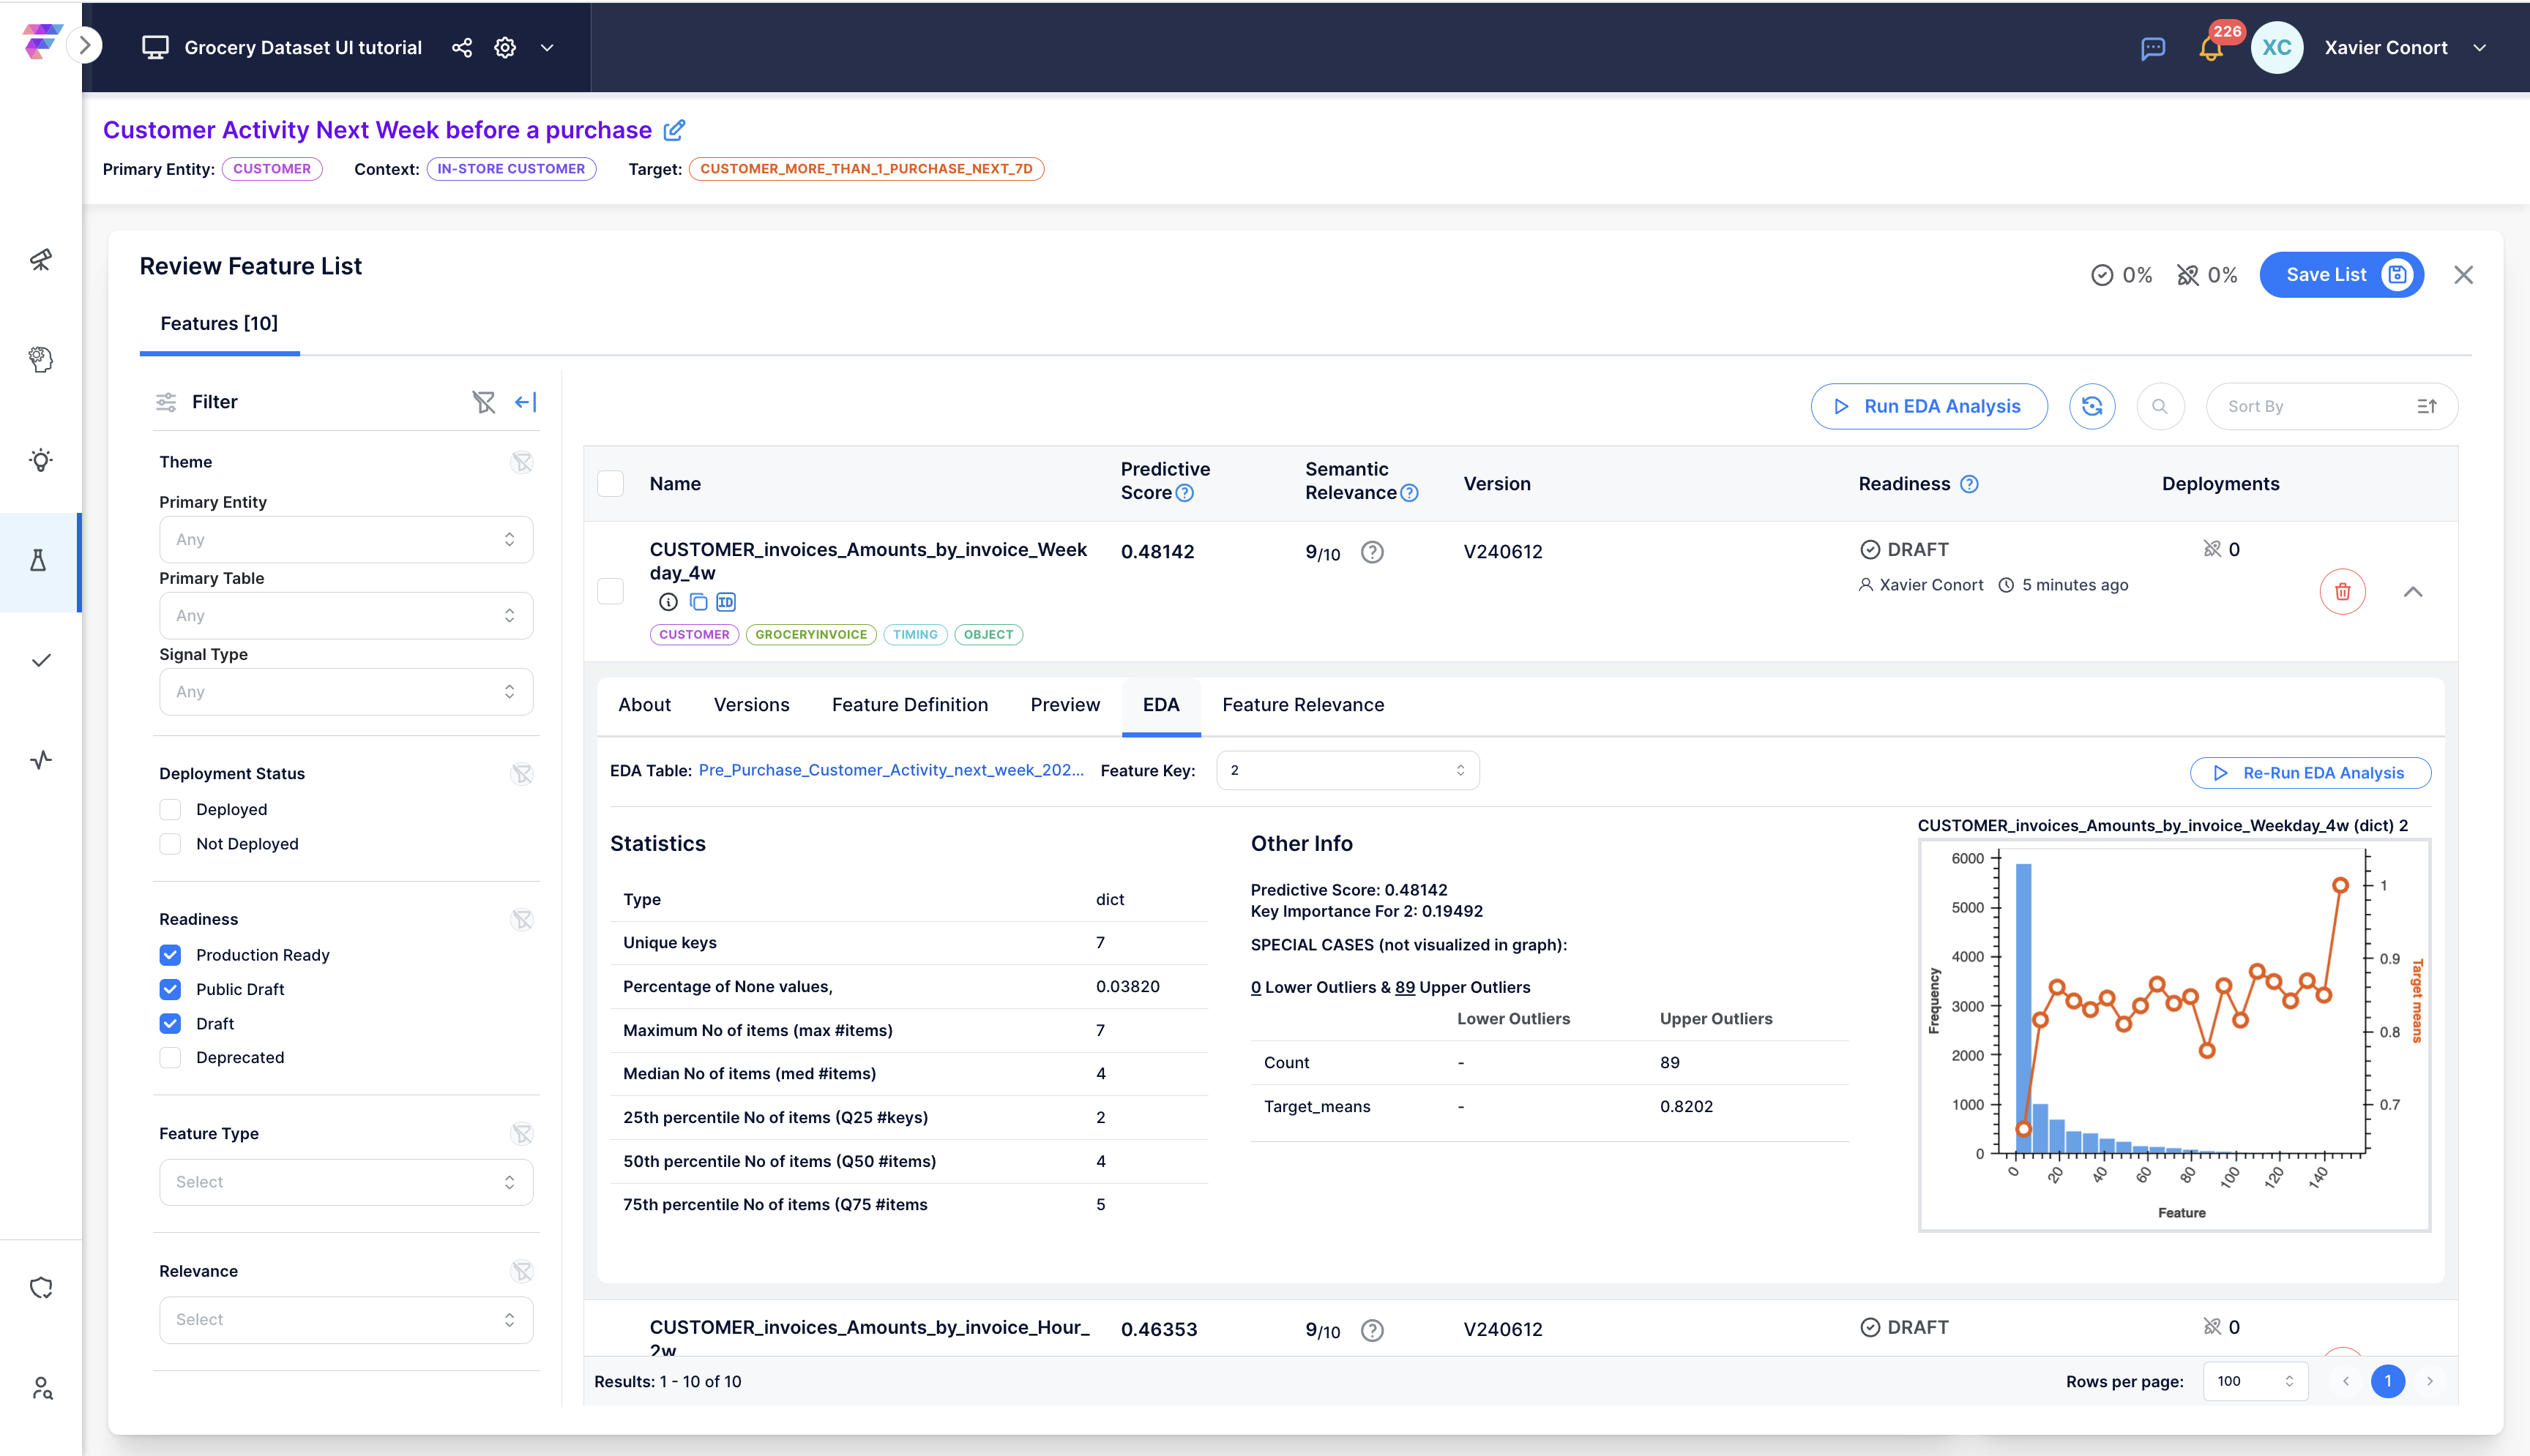Uncheck Public Draft filter
The height and width of the screenshot is (1456, 2530).
point(171,989)
